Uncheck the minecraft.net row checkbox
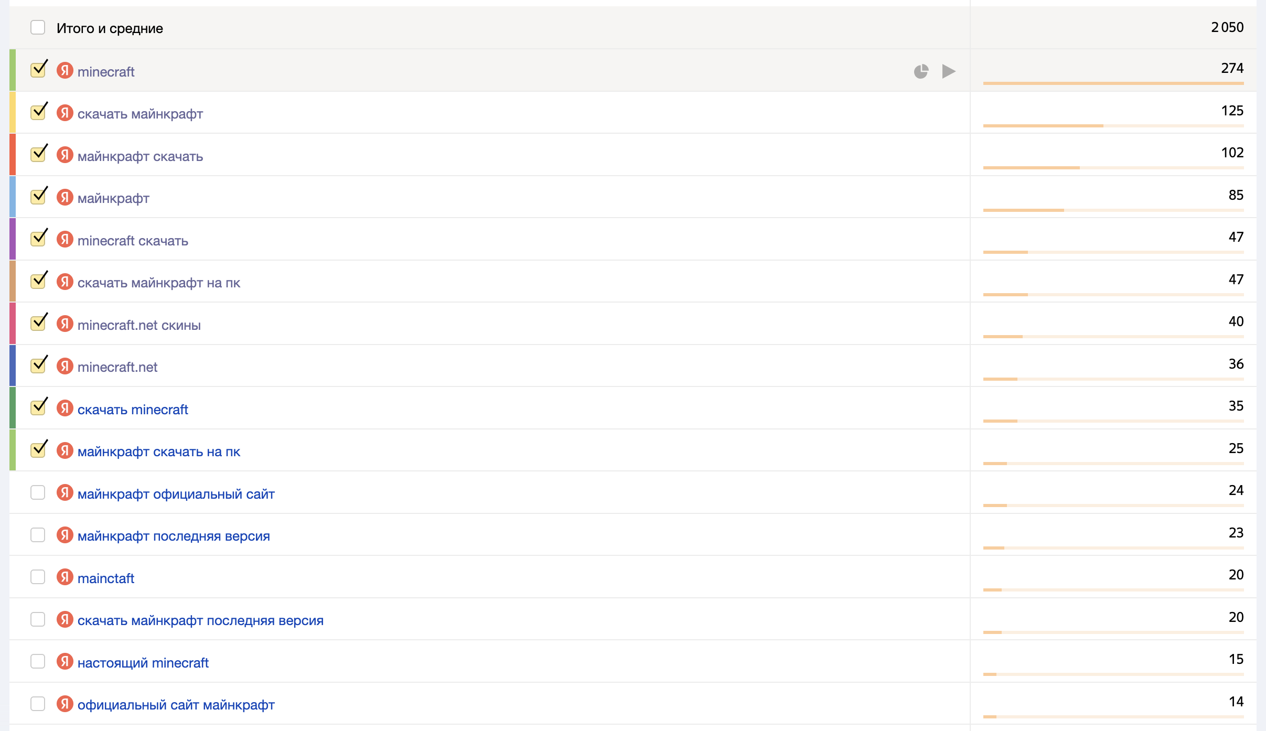 click(38, 366)
